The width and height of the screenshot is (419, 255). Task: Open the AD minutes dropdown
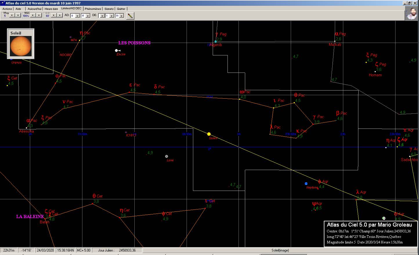[88, 16]
